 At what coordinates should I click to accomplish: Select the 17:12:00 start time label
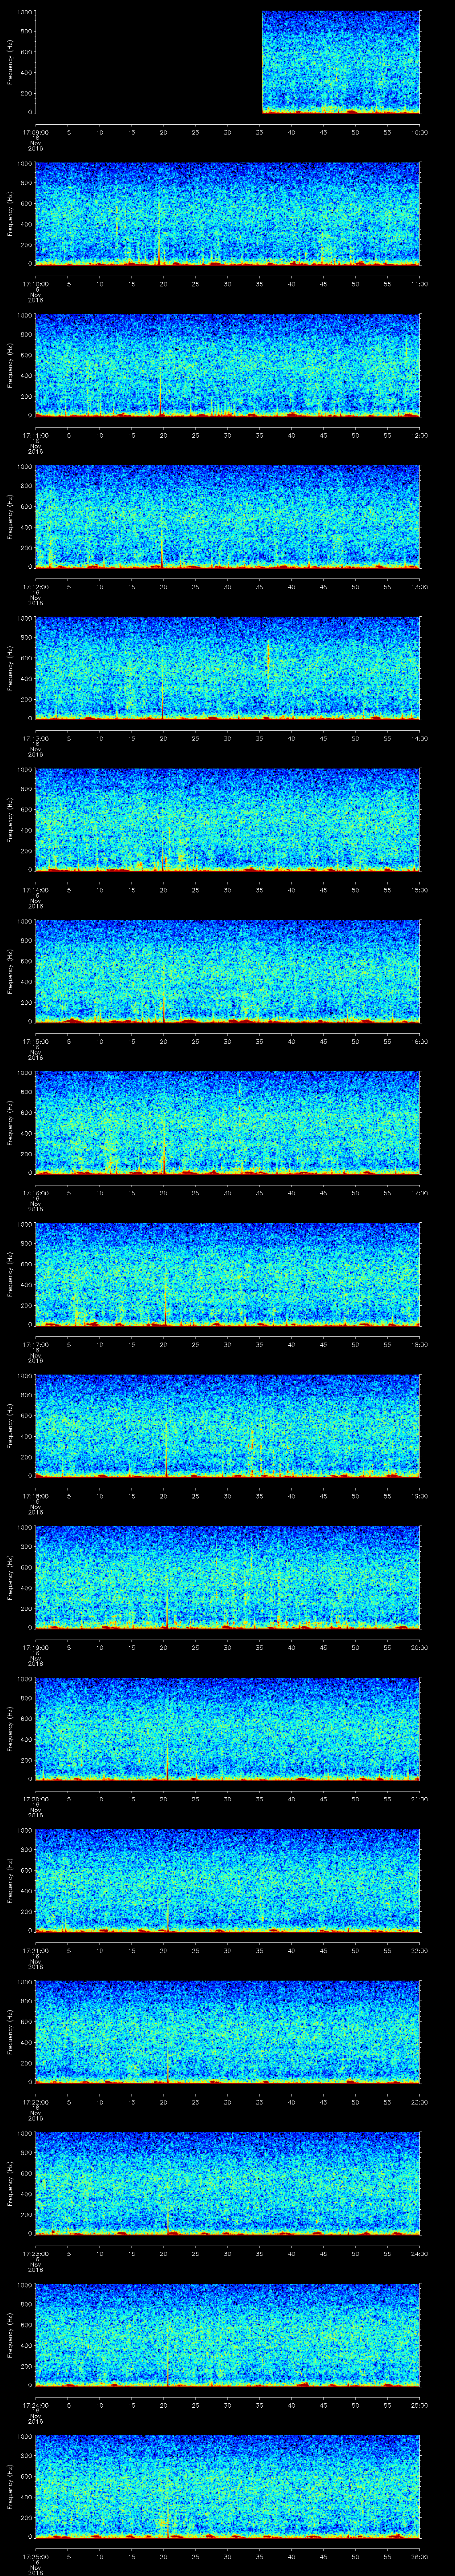pos(35,587)
